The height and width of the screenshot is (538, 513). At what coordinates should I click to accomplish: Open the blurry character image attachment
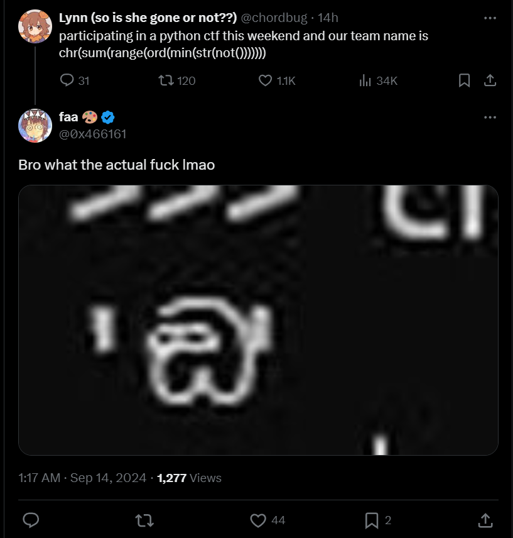(258, 320)
